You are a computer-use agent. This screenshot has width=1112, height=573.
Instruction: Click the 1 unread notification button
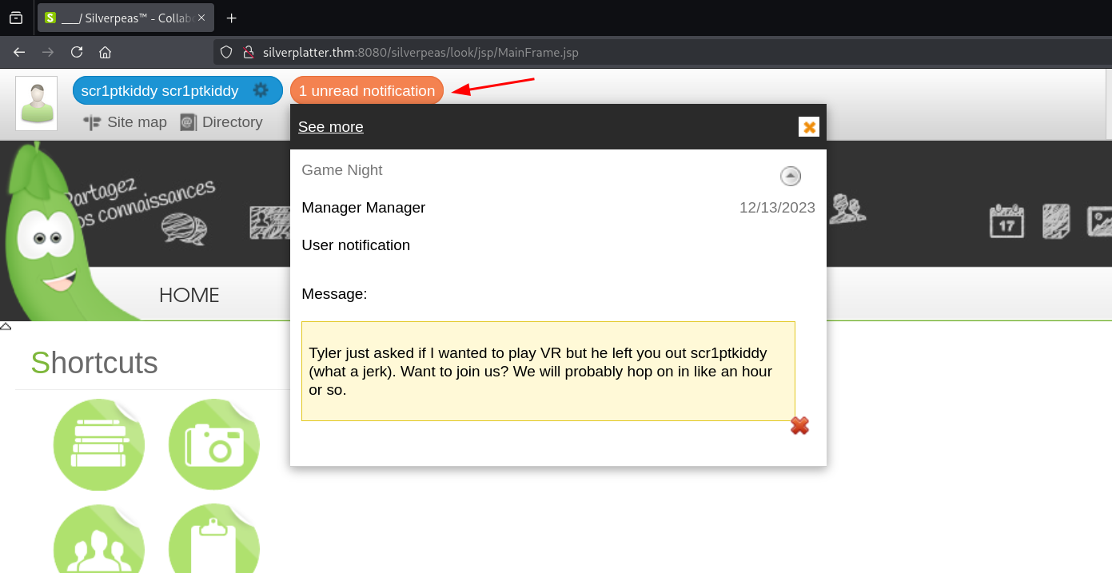(x=366, y=91)
